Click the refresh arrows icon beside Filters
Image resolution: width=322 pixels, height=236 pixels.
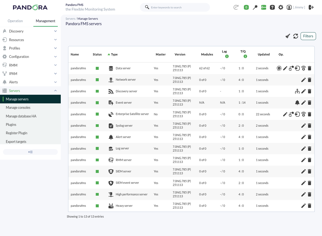tap(296, 36)
